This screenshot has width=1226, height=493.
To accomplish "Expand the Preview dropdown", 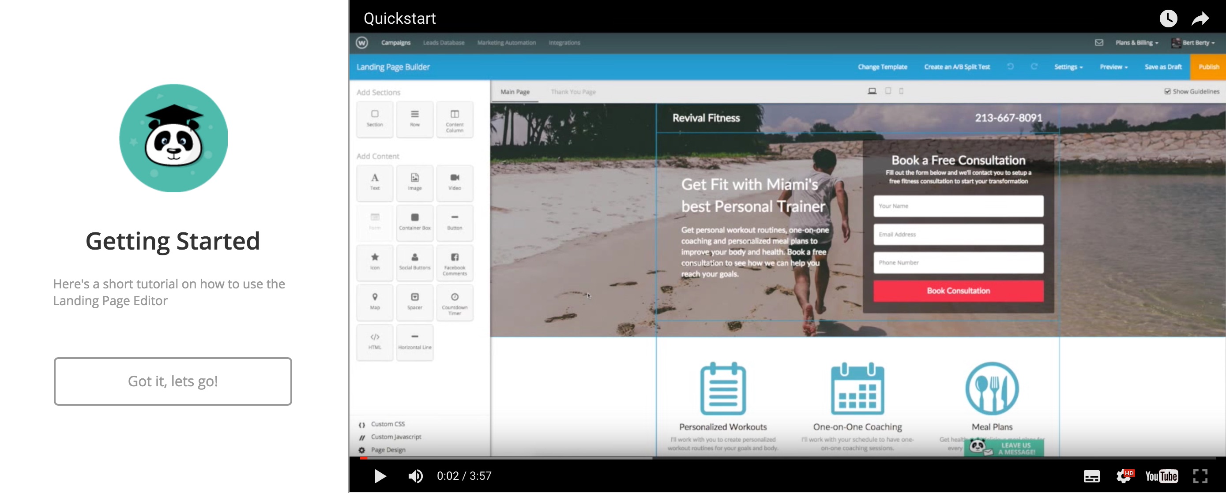I will (1113, 67).
